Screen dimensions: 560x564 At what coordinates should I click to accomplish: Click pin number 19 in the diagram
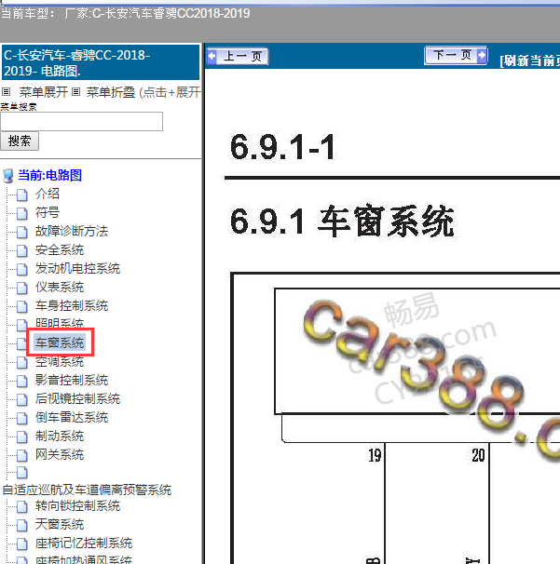(x=375, y=455)
